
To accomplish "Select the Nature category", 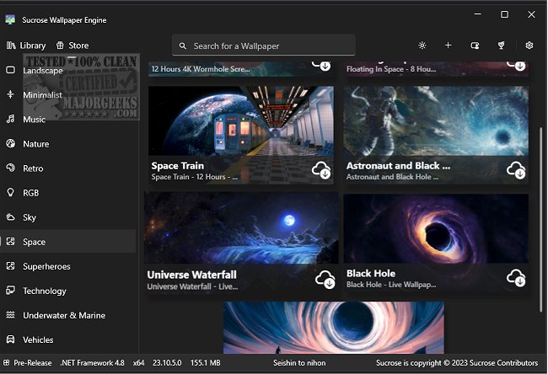I will 35,144.
